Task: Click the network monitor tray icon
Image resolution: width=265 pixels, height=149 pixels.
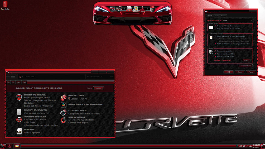Action: point(247,146)
